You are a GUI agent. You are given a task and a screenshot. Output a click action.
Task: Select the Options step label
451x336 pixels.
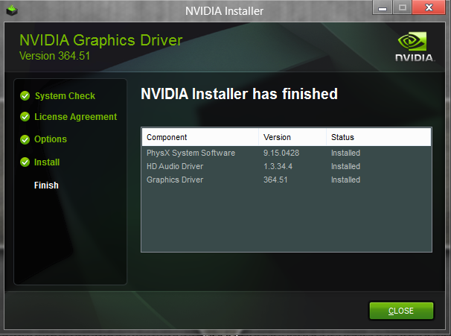click(51, 139)
